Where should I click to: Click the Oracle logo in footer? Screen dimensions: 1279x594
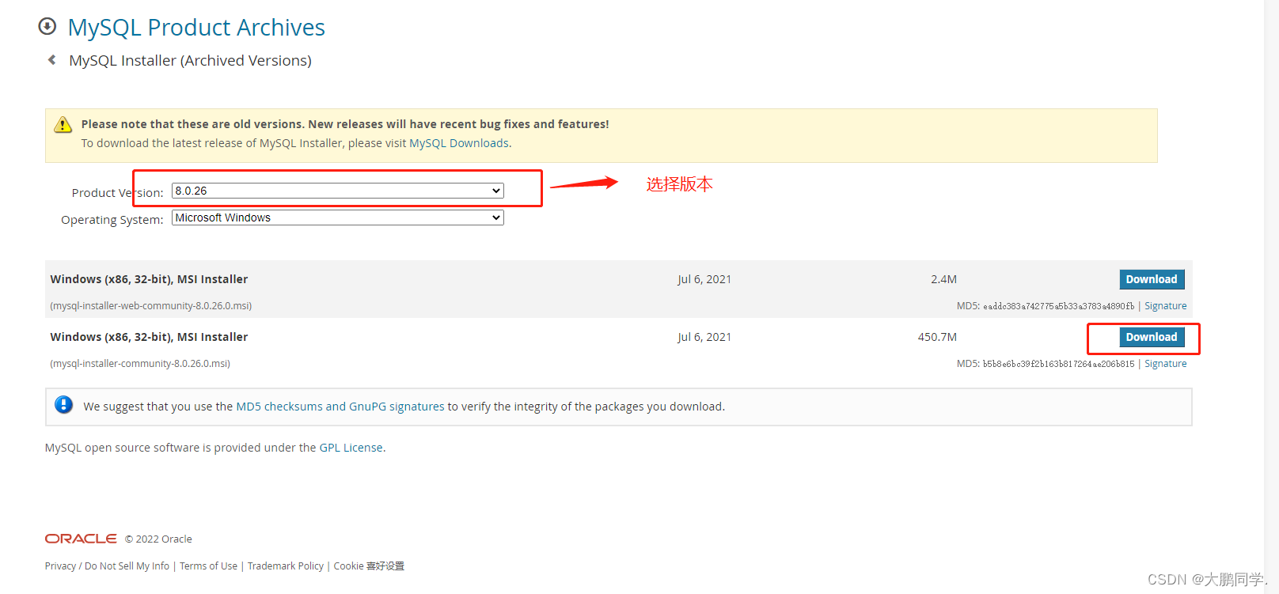coord(81,539)
